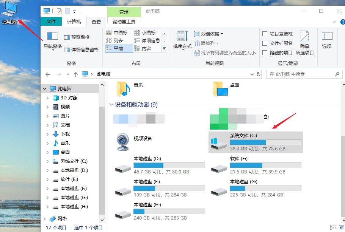Switch to the 计算机 ribbon tab
Viewport: 345px width, 232px height.
coord(74,22)
